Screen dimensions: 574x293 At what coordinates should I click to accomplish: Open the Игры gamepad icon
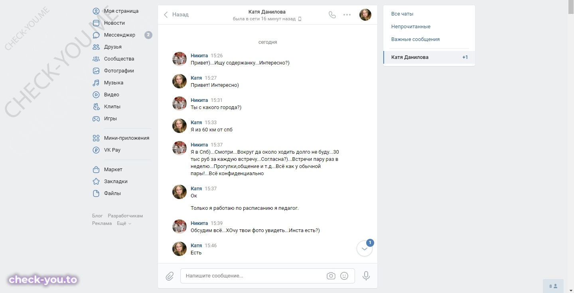pyautogui.click(x=96, y=119)
